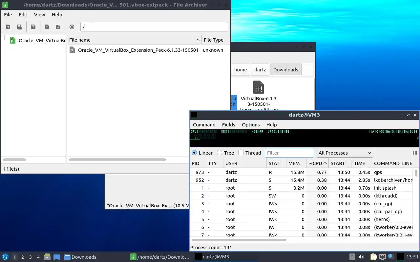This screenshot has width=420, height=262.
Task: Click the archive file list horizontal scrollbar
Action: pos(117,160)
